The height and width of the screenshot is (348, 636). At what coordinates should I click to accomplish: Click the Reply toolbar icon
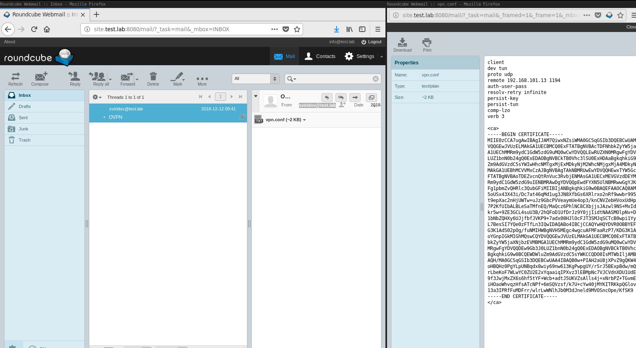coord(75,78)
